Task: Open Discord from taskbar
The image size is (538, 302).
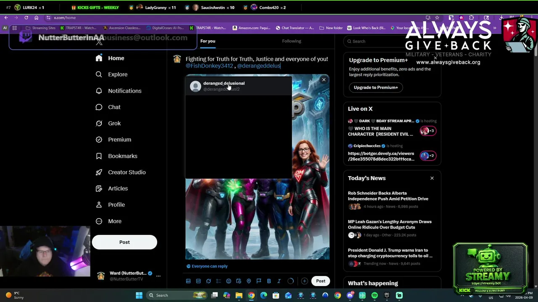Action: pyautogui.click(x=350, y=295)
